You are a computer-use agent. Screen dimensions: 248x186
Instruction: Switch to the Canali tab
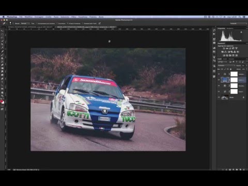click(x=225, y=59)
